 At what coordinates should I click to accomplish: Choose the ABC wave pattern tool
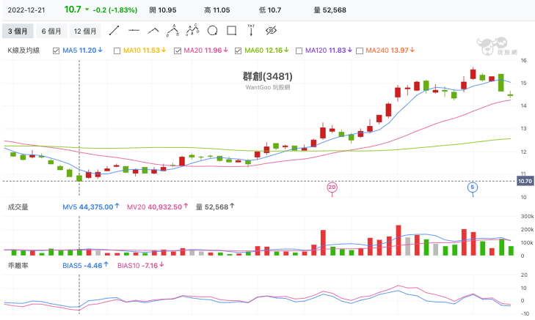tap(173, 31)
